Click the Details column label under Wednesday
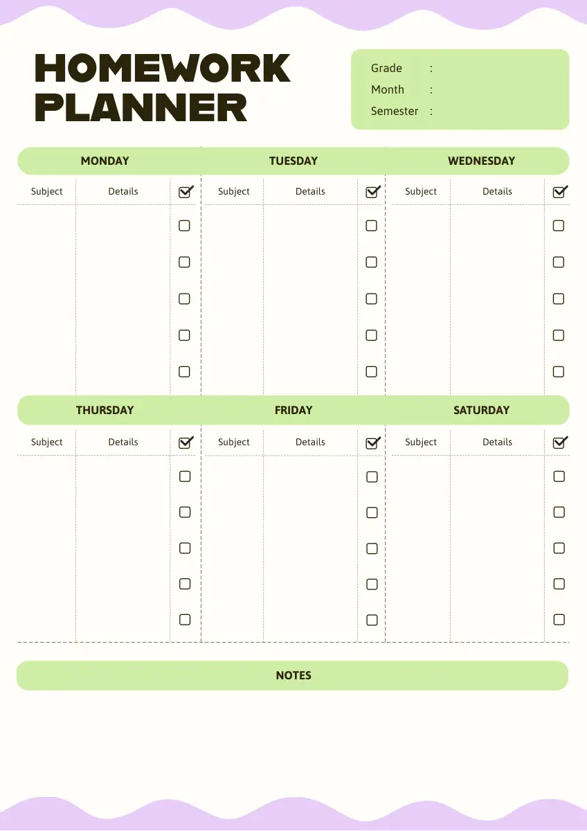587x831 pixels. click(x=497, y=191)
